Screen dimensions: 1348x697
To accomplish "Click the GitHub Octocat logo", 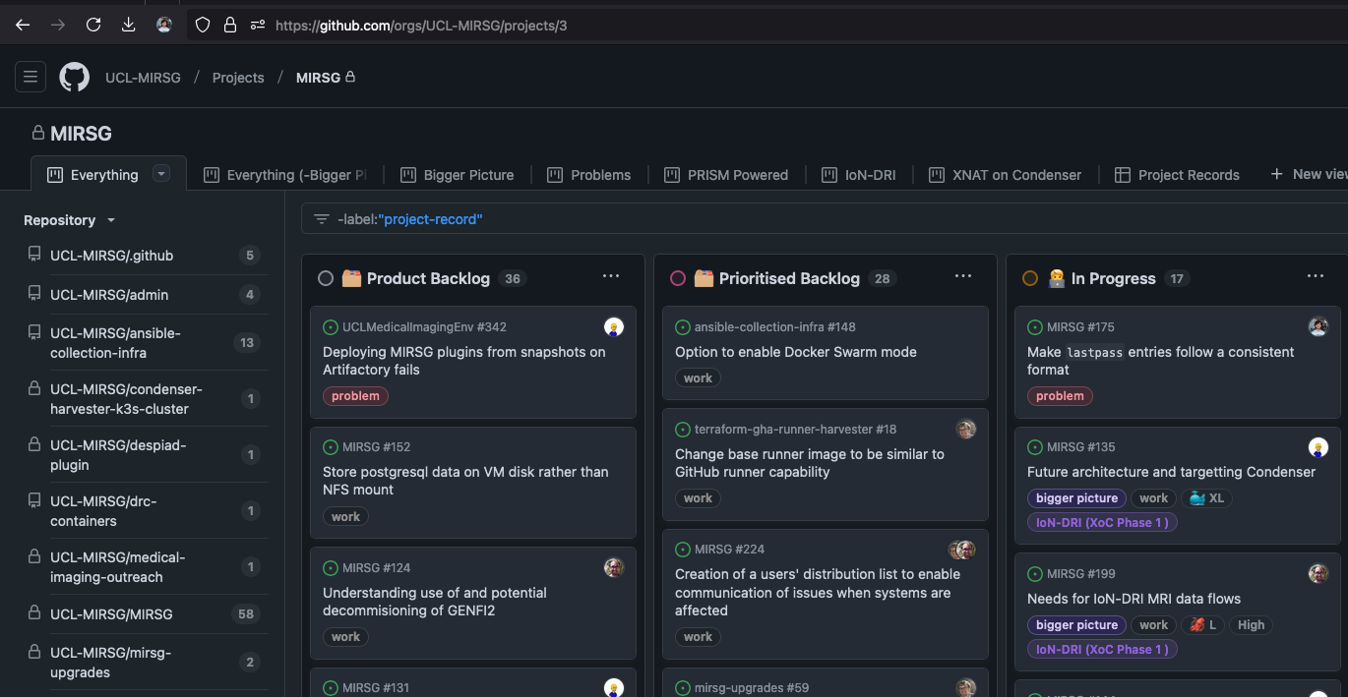I will click(75, 77).
